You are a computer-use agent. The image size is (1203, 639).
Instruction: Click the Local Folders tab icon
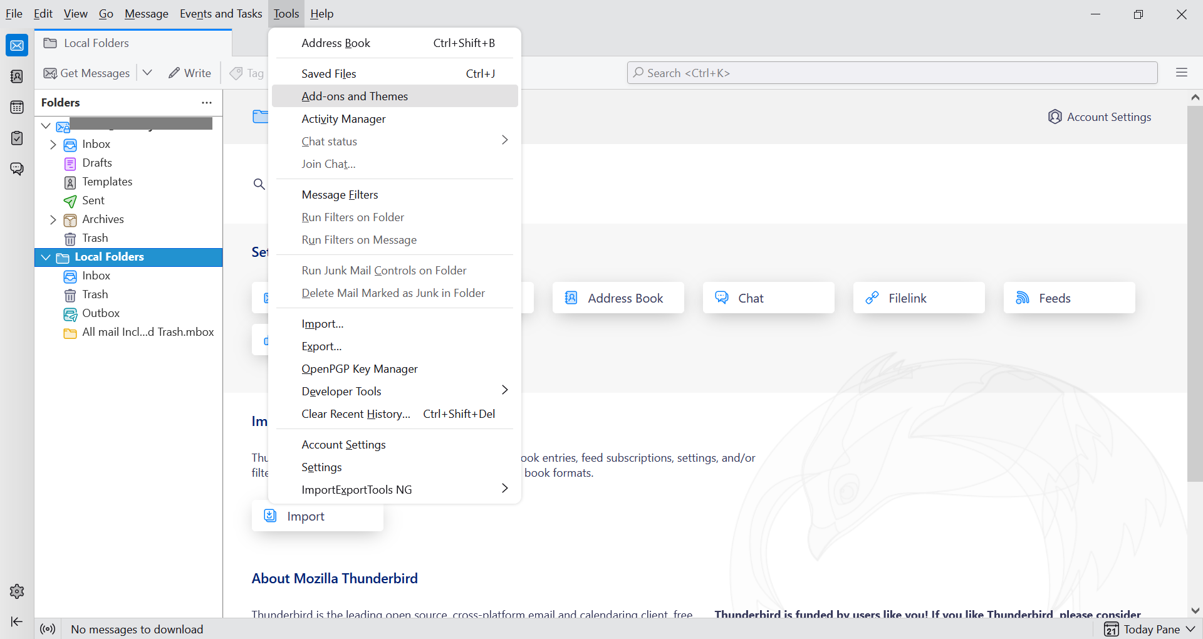pyautogui.click(x=50, y=43)
